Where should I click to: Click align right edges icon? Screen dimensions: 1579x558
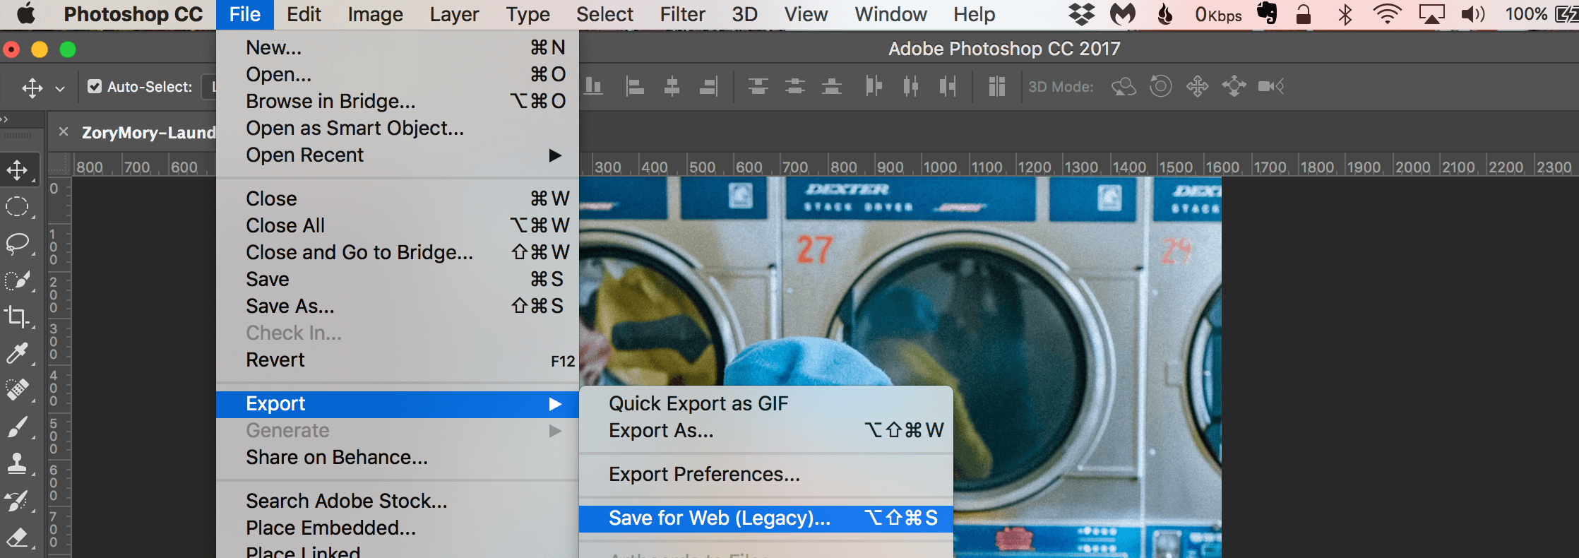coord(708,86)
